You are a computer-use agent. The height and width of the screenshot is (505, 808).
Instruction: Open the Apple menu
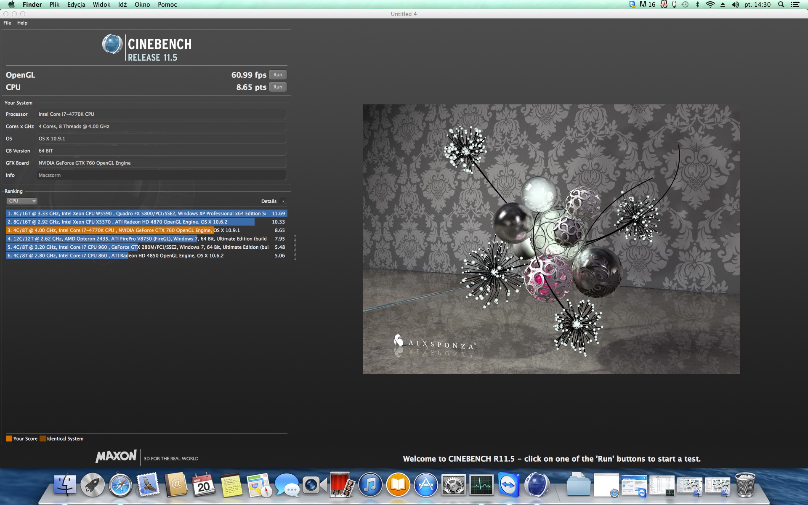coord(11,5)
